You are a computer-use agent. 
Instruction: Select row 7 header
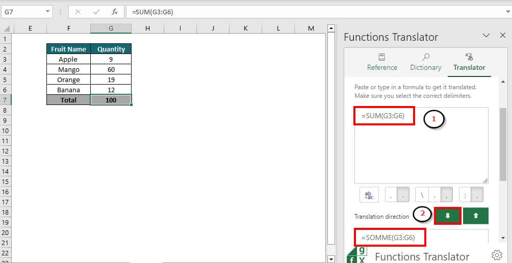[5, 100]
